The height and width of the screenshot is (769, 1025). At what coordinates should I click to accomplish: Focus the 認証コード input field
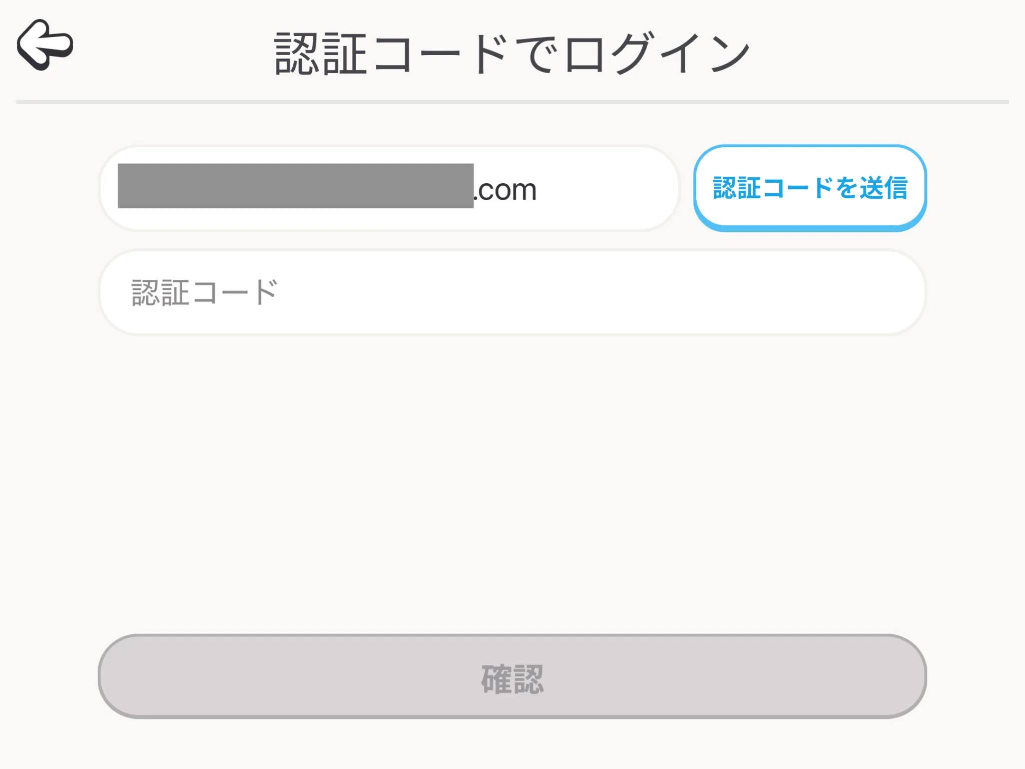pos(512,292)
